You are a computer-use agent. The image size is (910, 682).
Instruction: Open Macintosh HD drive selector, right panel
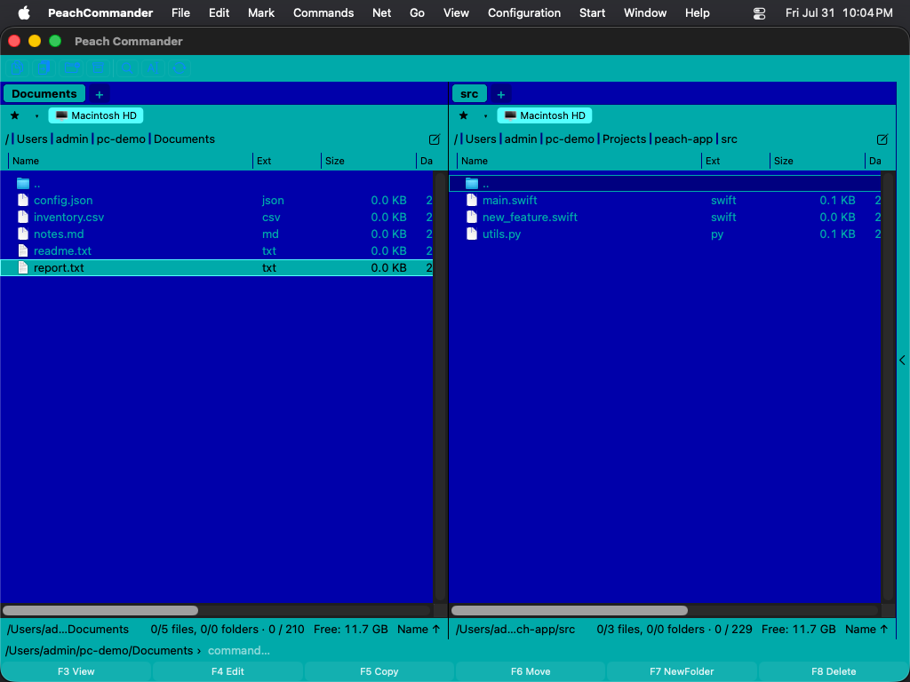pyautogui.click(x=545, y=115)
